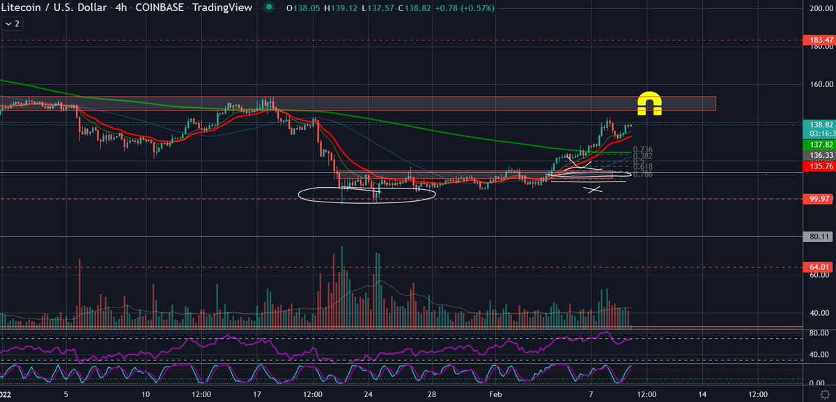Click the green market status dot
The width and height of the screenshot is (836, 402).
(269, 7)
